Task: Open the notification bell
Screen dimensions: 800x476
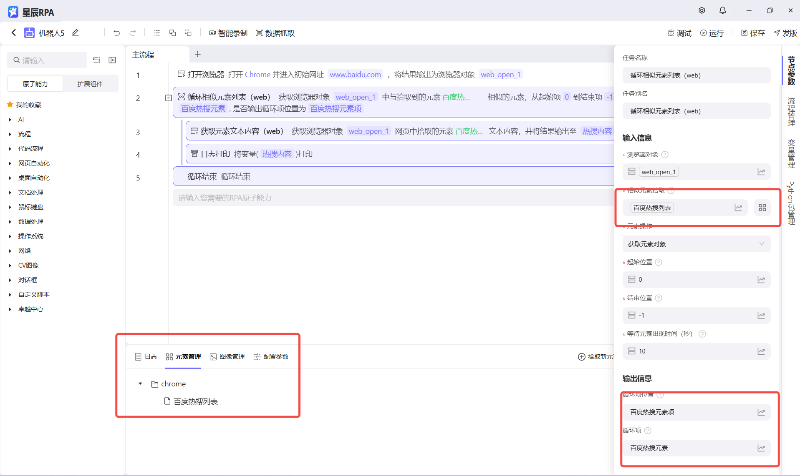Action: click(722, 10)
